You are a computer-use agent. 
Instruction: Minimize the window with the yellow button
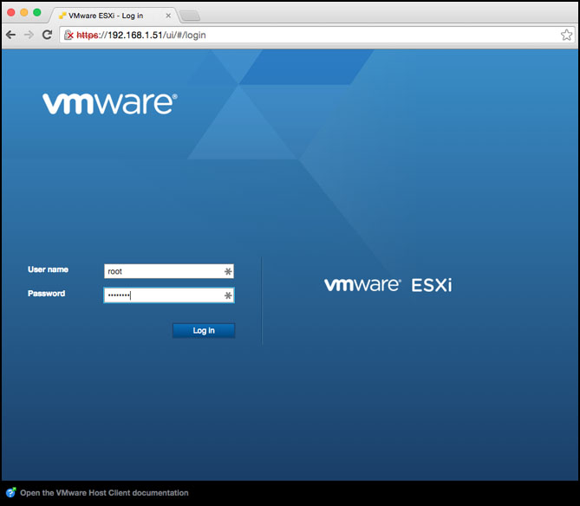pos(24,13)
